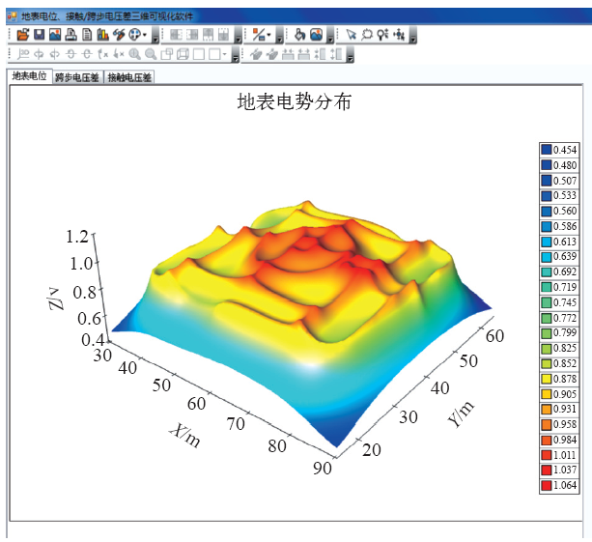The height and width of the screenshot is (542, 592).
Task: Click the 0.454 legend color swatch
Action: pyautogui.click(x=546, y=150)
